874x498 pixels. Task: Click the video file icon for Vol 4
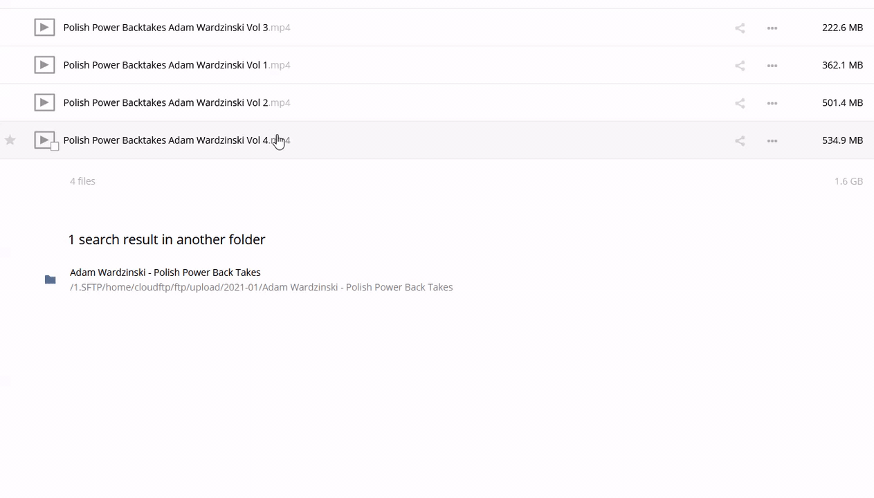(44, 140)
